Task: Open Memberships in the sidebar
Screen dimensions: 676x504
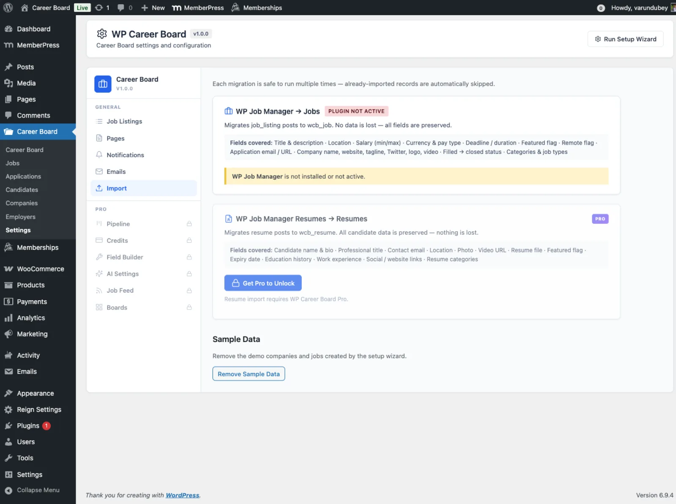Action: click(x=38, y=248)
